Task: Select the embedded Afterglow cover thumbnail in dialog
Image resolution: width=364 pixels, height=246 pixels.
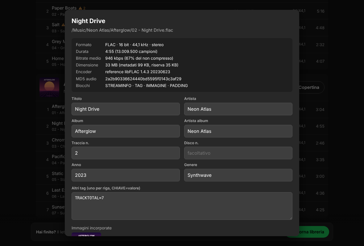Action: tap(86, 234)
